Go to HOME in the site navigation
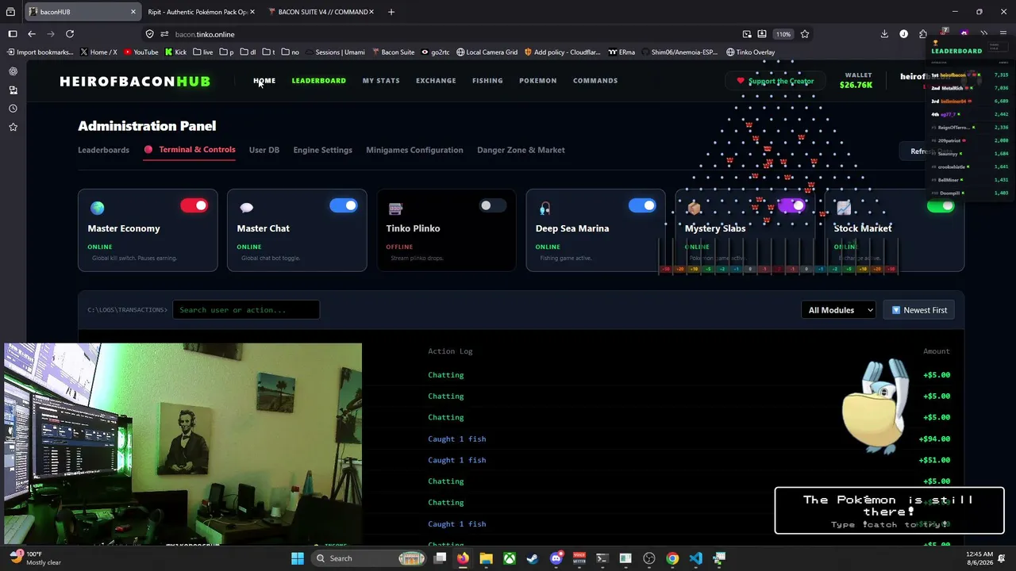 tap(264, 80)
